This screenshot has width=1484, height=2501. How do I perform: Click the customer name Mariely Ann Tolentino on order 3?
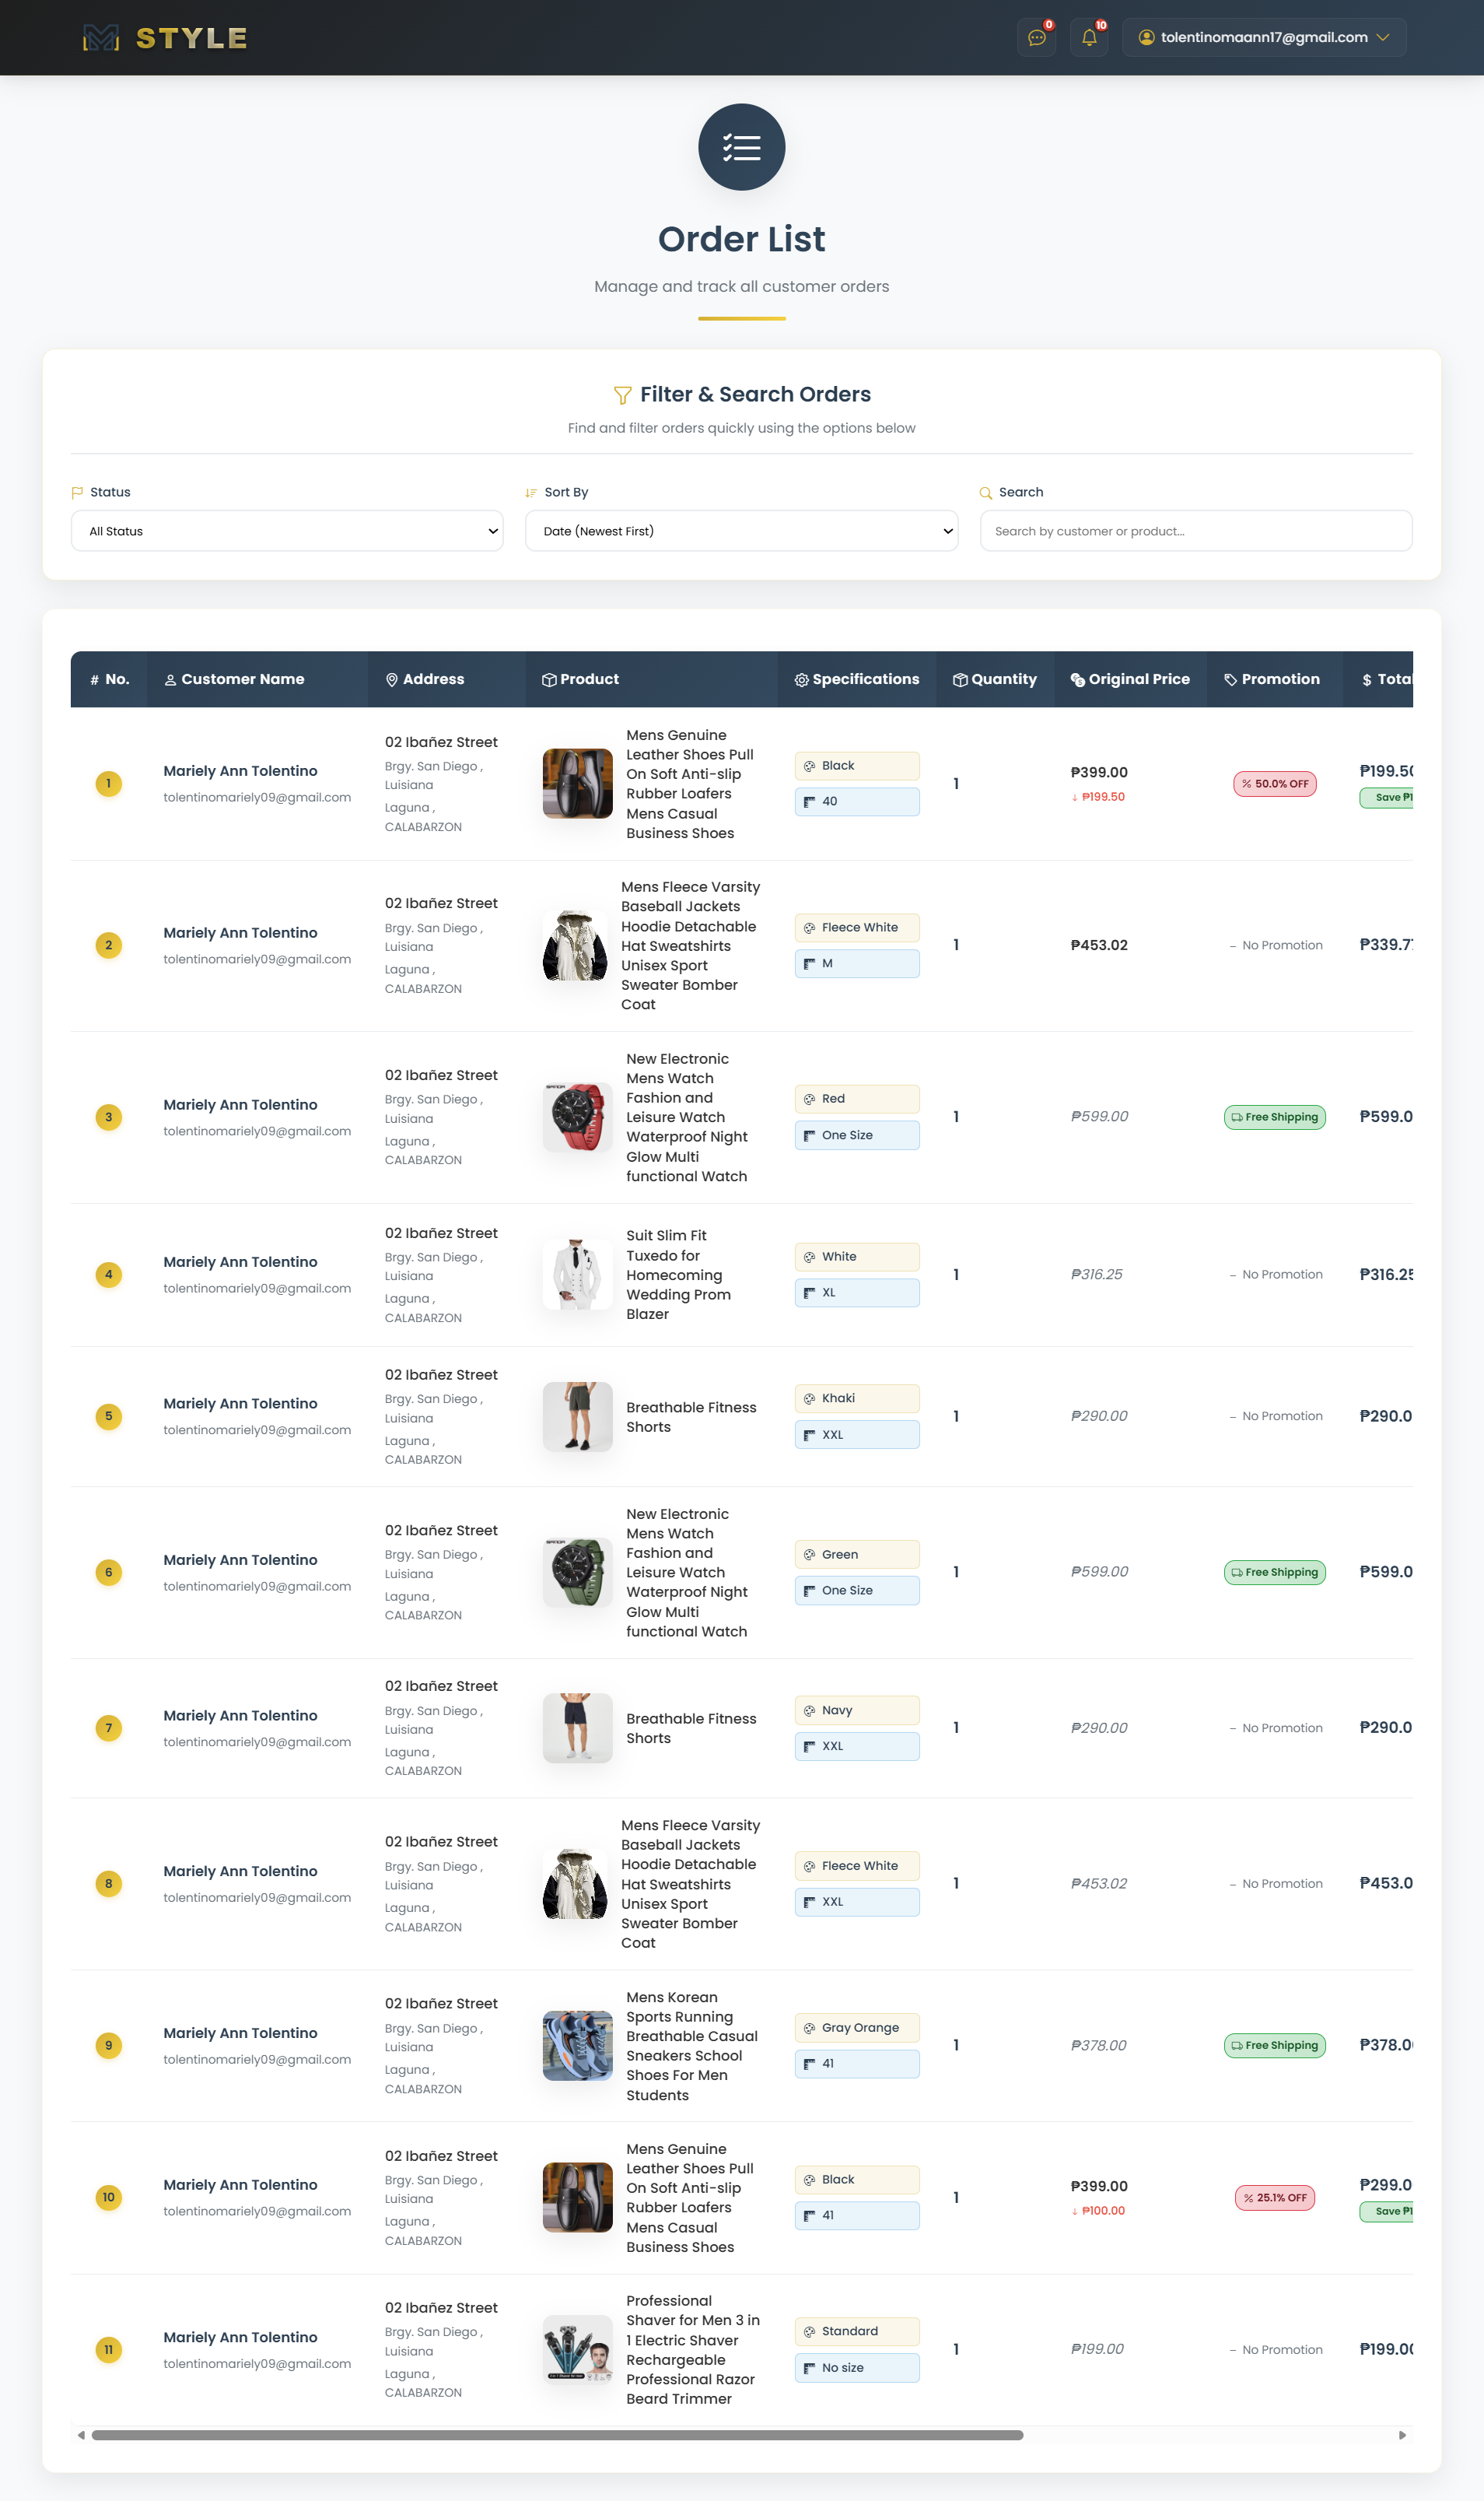click(240, 1104)
